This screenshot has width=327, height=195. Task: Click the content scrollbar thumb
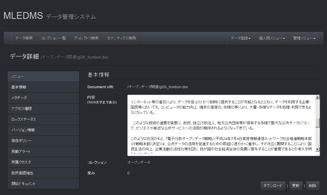[x=318, y=123]
